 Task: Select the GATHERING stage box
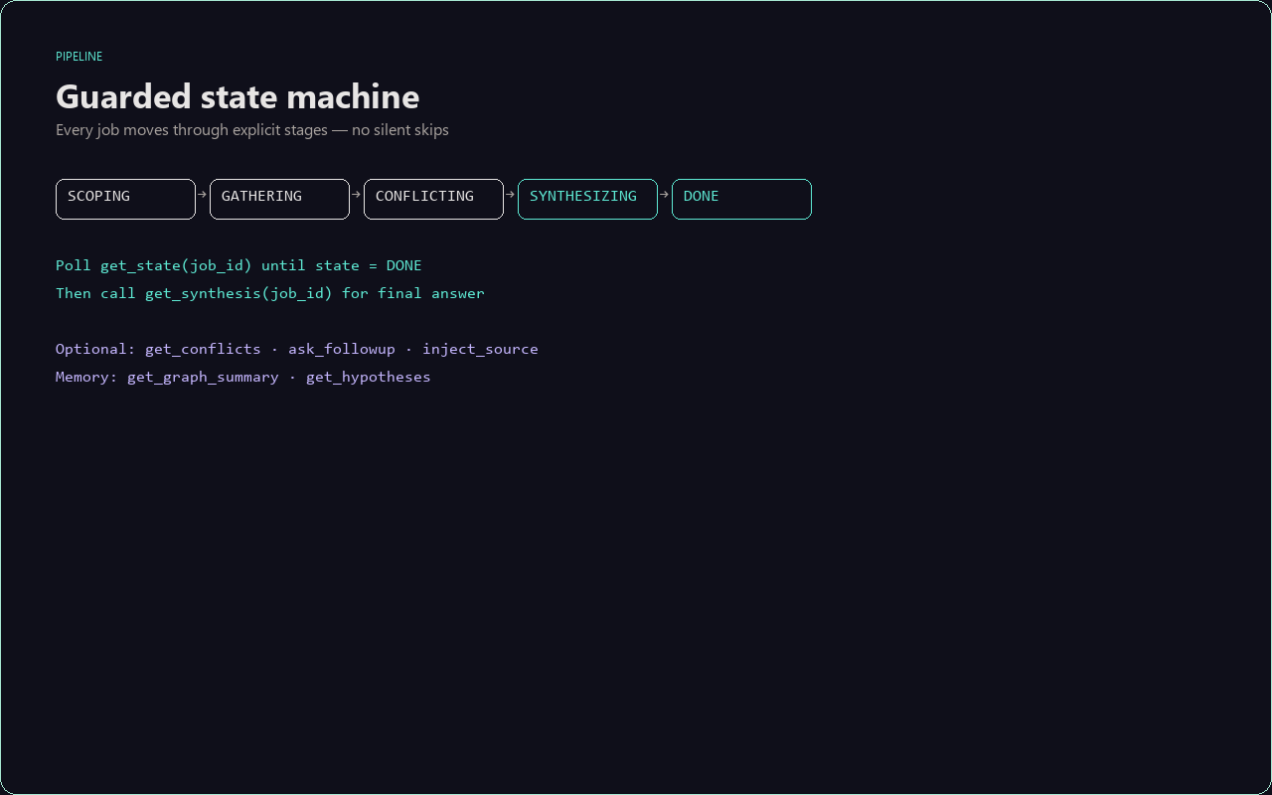pos(279,199)
